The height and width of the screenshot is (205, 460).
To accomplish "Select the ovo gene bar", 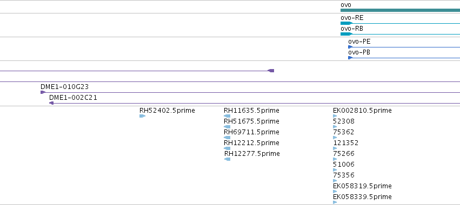I will click(400, 10).
